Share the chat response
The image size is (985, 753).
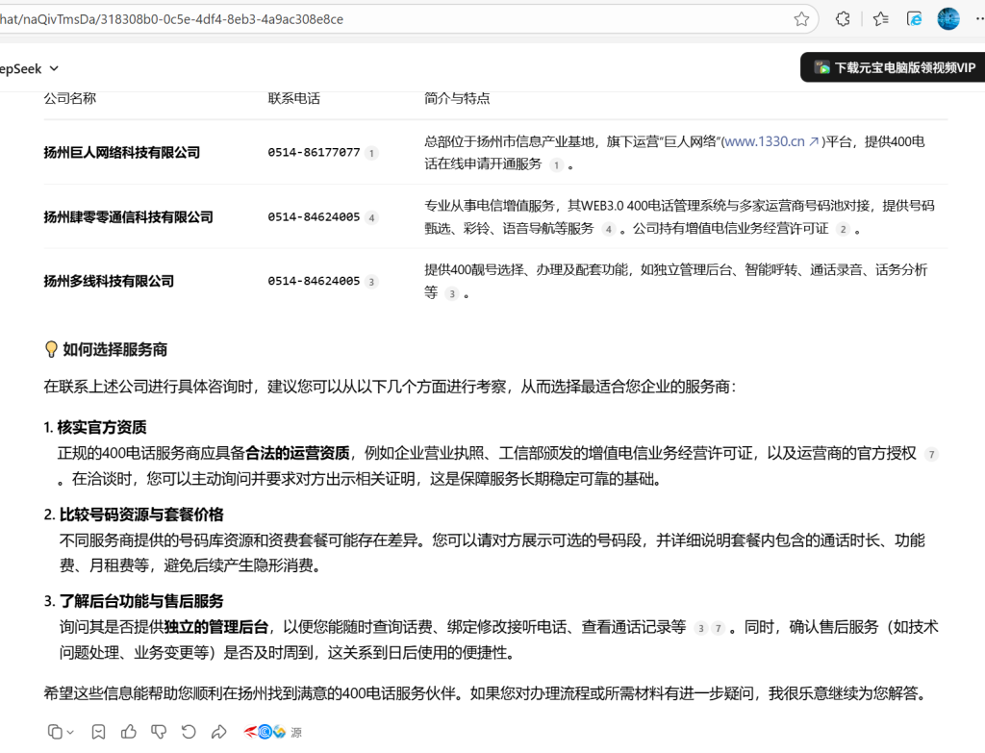pos(217,732)
